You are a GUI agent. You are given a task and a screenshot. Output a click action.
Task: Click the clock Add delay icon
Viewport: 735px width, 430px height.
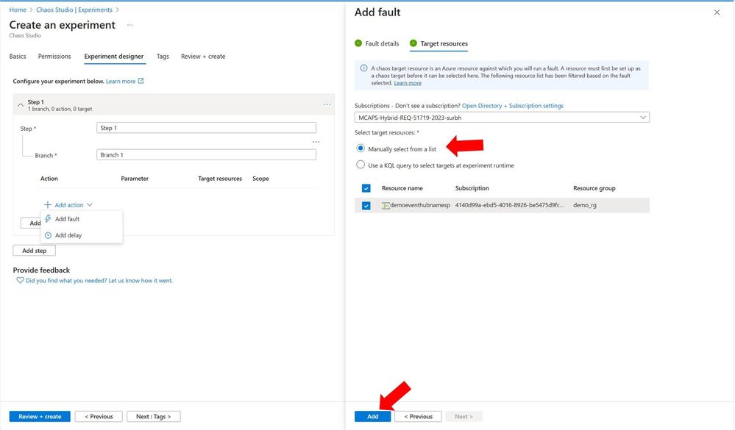[x=48, y=235]
